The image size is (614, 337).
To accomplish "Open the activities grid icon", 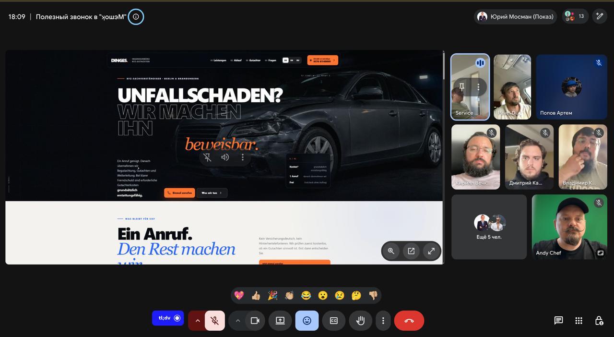I will [x=579, y=320].
